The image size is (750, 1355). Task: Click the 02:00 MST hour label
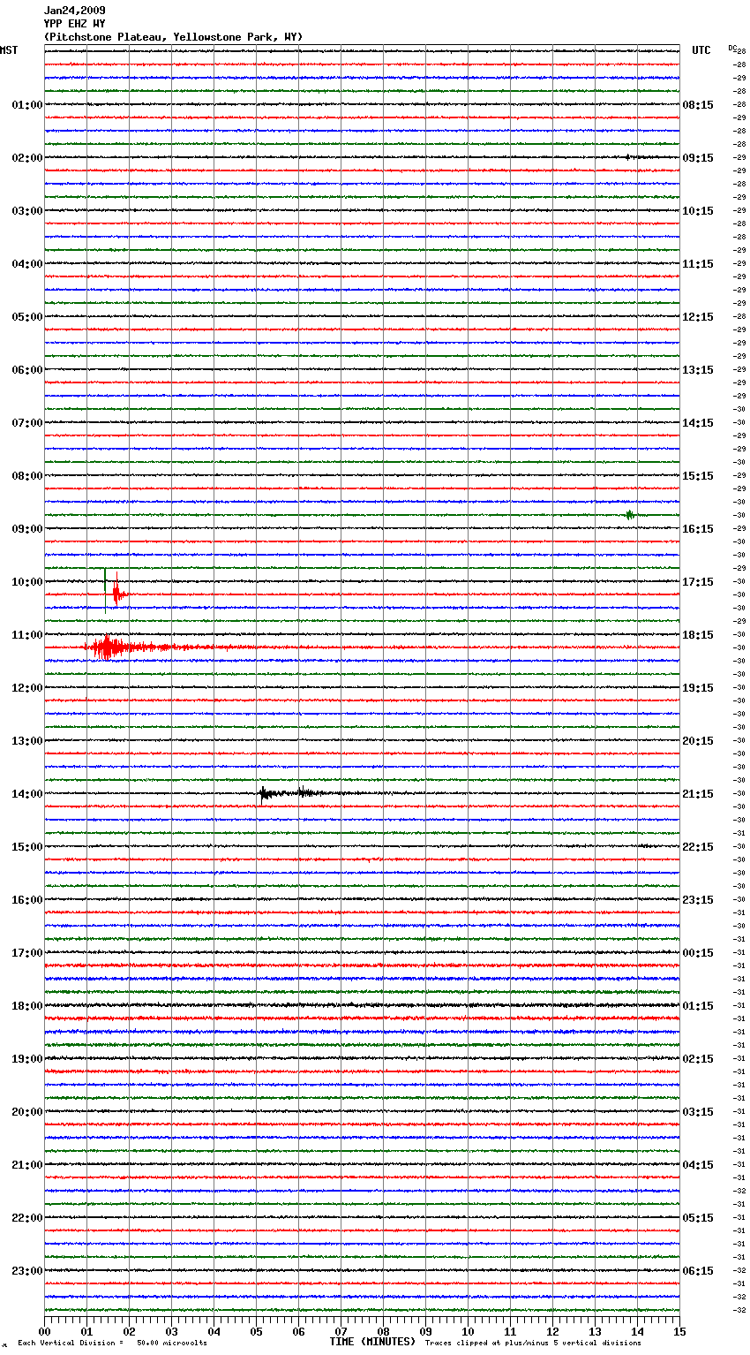(27, 158)
